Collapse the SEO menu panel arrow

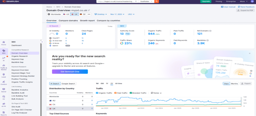click(x=42, y=42)
